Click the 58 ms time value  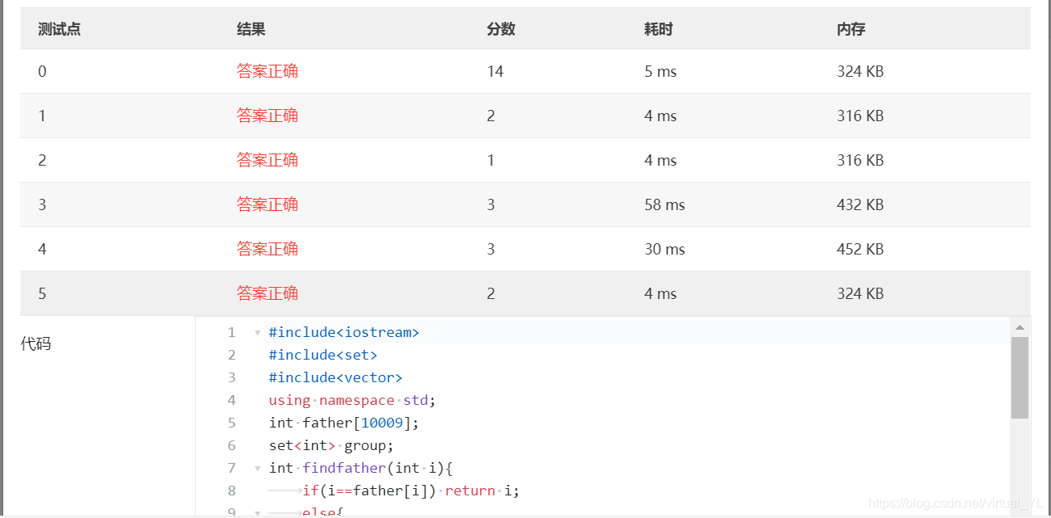tap(665, 204)
